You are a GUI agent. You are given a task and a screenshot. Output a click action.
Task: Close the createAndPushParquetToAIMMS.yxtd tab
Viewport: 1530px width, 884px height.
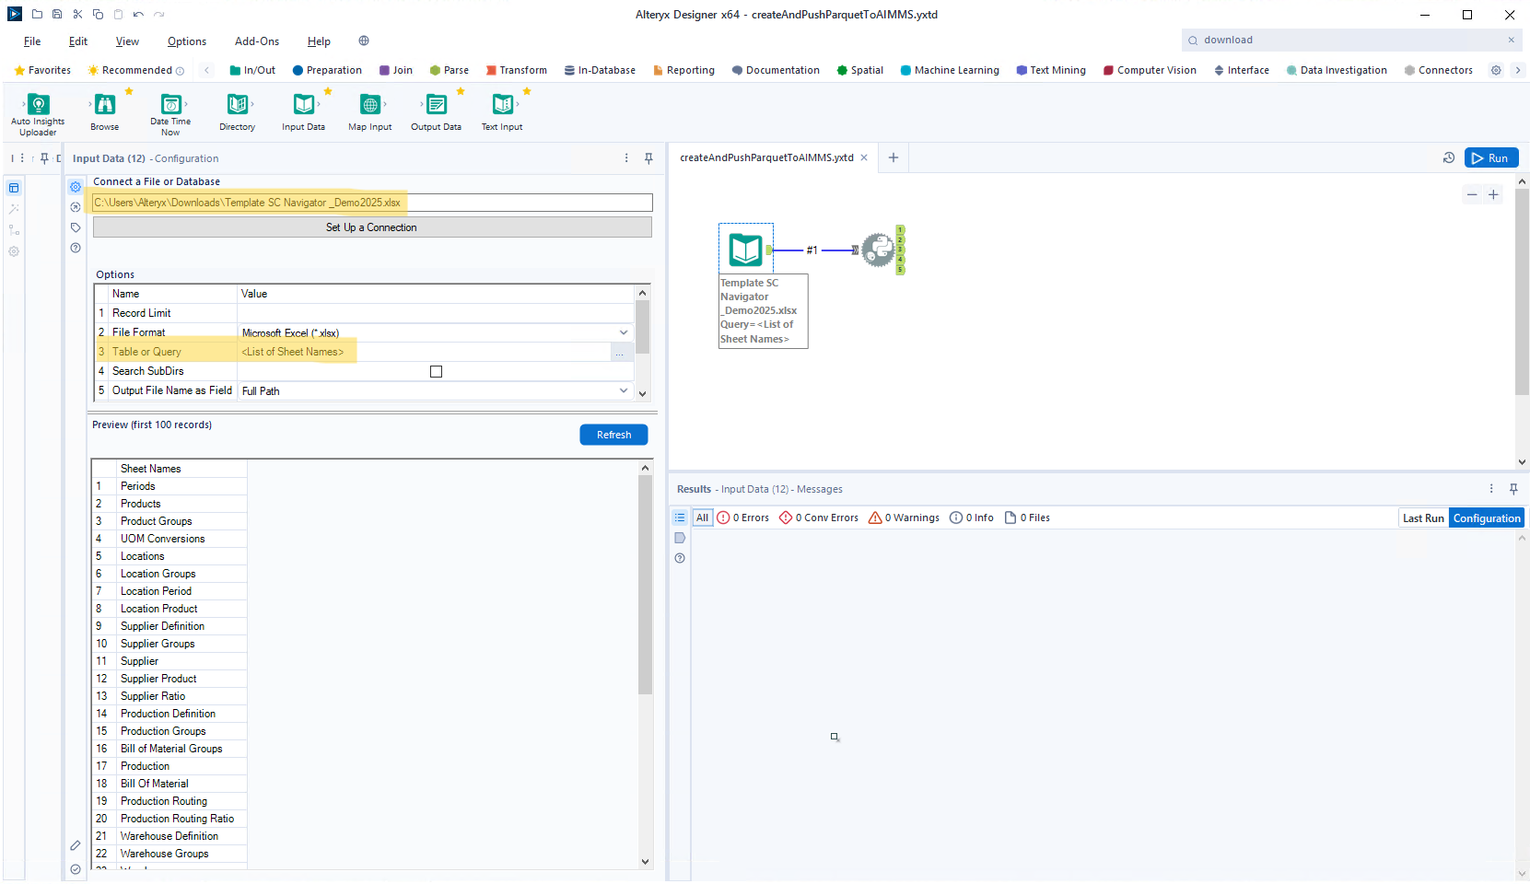click(x=864, y=157)
